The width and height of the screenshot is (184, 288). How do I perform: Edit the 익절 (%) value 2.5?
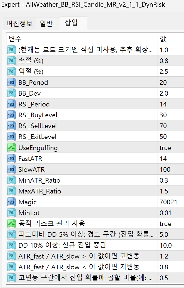(164, 72)
